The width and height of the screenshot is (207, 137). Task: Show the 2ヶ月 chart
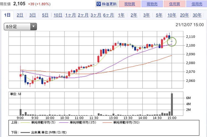tap(83, 15)
